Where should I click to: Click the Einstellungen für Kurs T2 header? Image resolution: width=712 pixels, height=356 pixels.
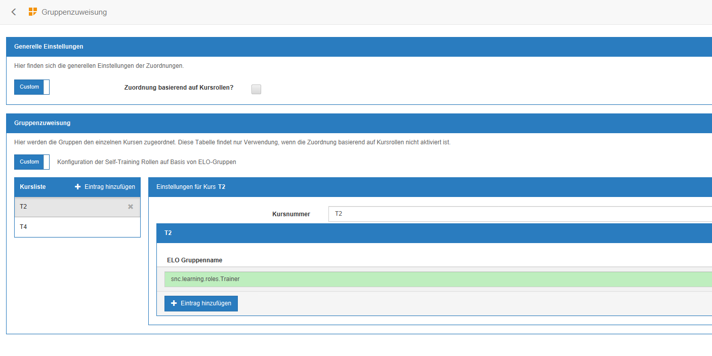point(191,187)
